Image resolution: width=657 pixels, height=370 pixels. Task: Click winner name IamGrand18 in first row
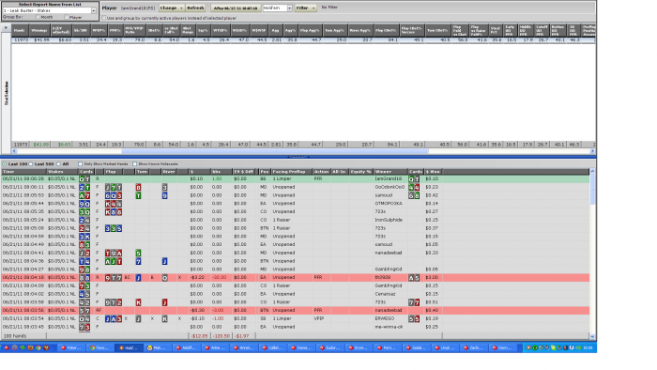tap(389, 179)
